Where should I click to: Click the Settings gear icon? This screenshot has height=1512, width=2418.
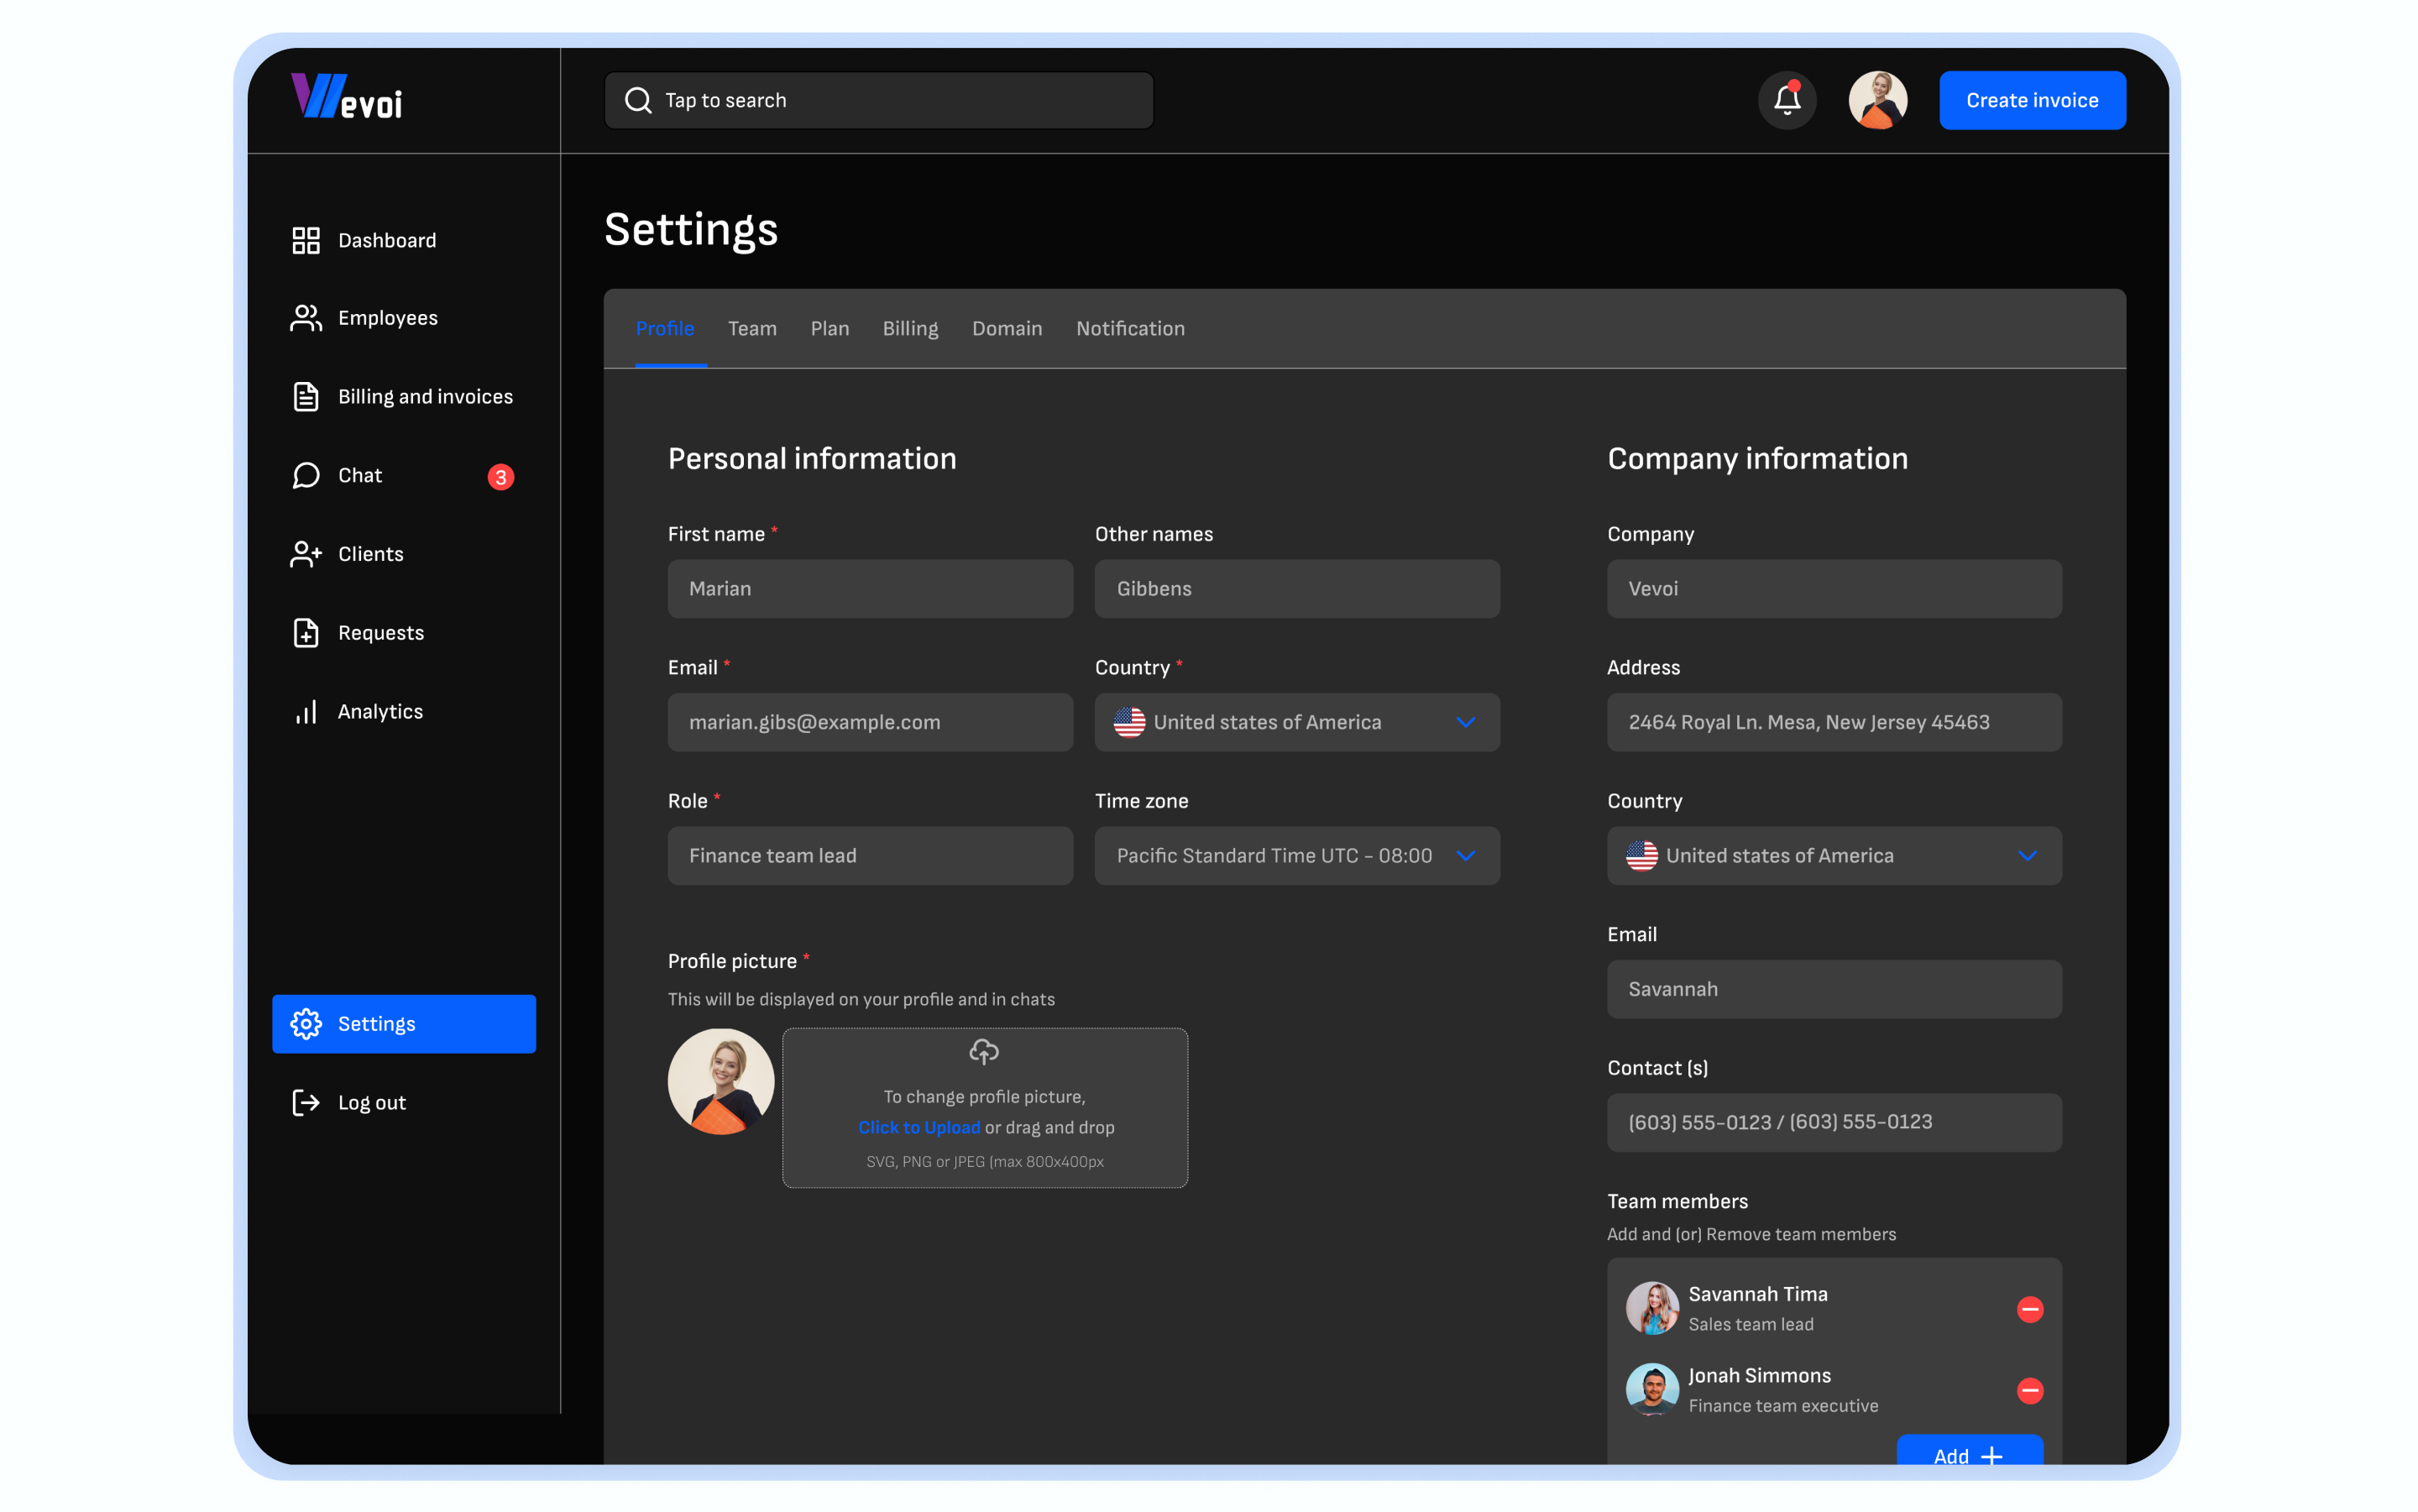coord(306,1024)
